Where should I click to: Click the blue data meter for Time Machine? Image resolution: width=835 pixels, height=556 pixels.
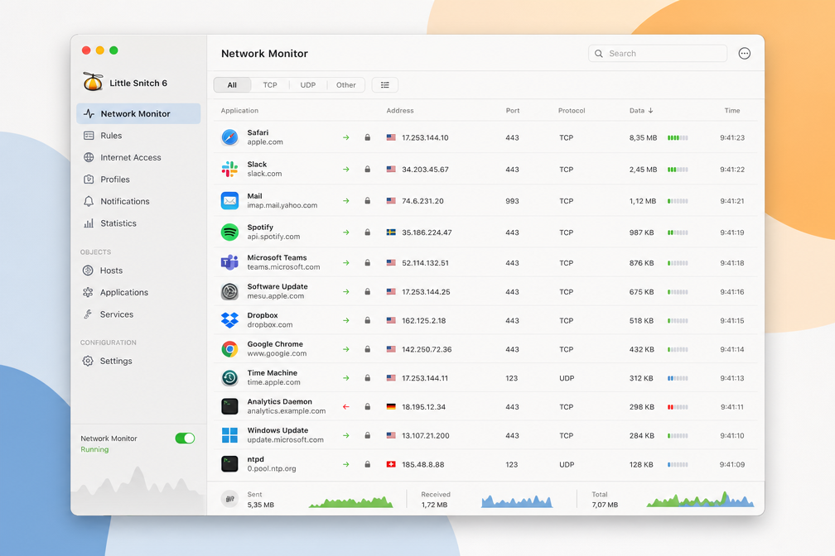(x=678, y=378)
